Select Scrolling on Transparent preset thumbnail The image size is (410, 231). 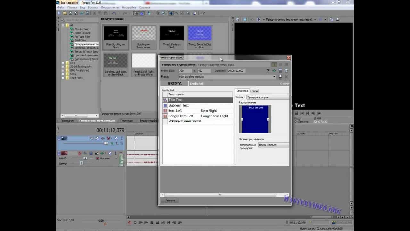144,38
